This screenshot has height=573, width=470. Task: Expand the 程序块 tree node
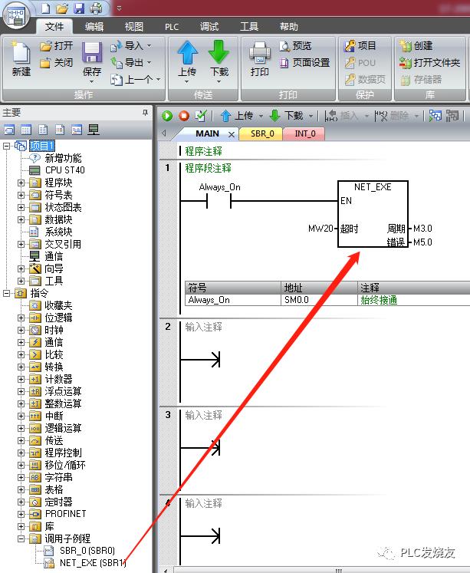[21, 183]
